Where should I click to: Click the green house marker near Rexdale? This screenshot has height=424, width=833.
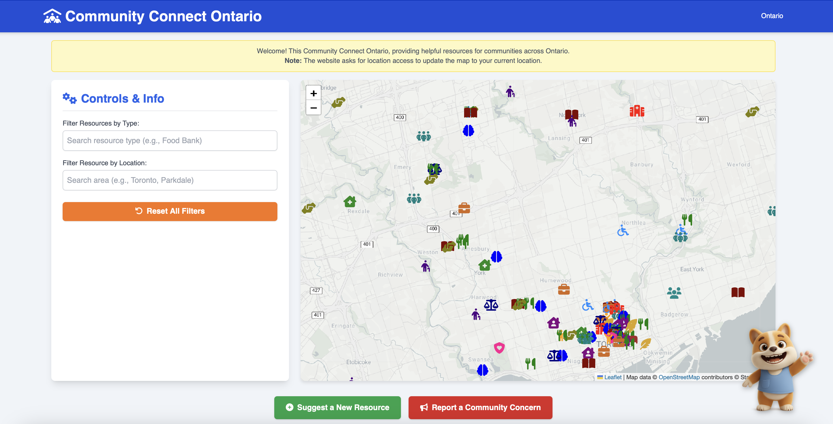coord(350,202)
